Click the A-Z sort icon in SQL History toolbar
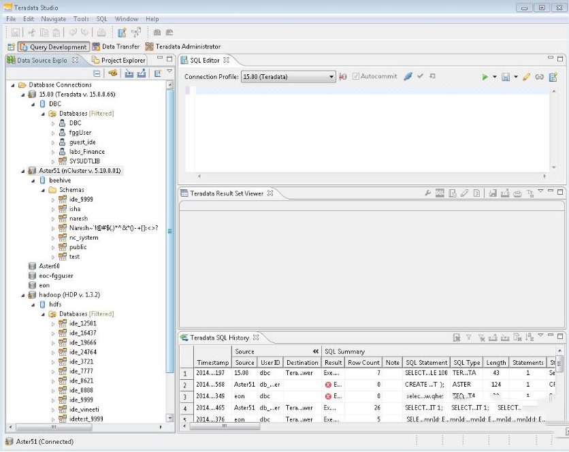 530,337
